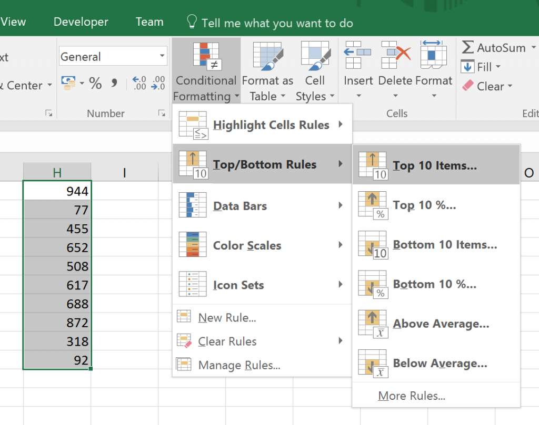Expand the Clear dropdown arrow
539x425 pixels.
(x=510, y=86)
